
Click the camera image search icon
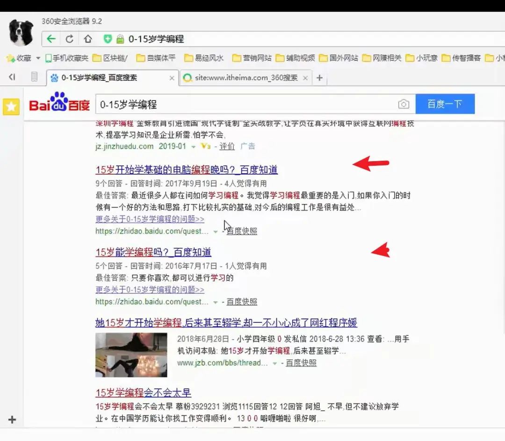pyautogui.click(x=404, y=104)
